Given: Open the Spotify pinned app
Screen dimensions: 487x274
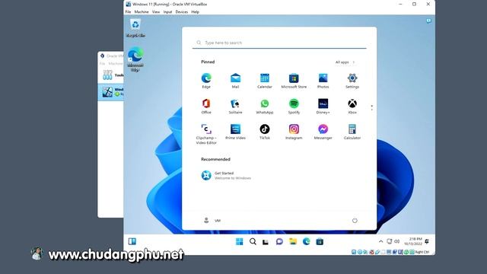Looking at the screenshot, I should tap(294, 106).
